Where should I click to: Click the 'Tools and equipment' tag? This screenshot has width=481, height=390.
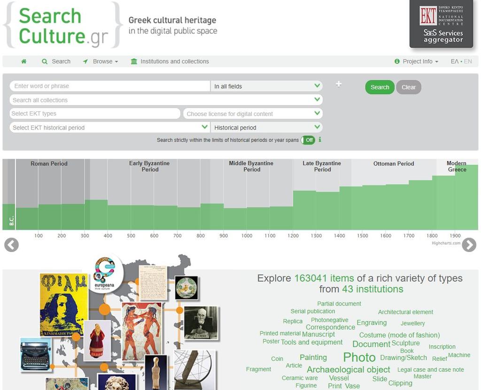click(311, 342)
